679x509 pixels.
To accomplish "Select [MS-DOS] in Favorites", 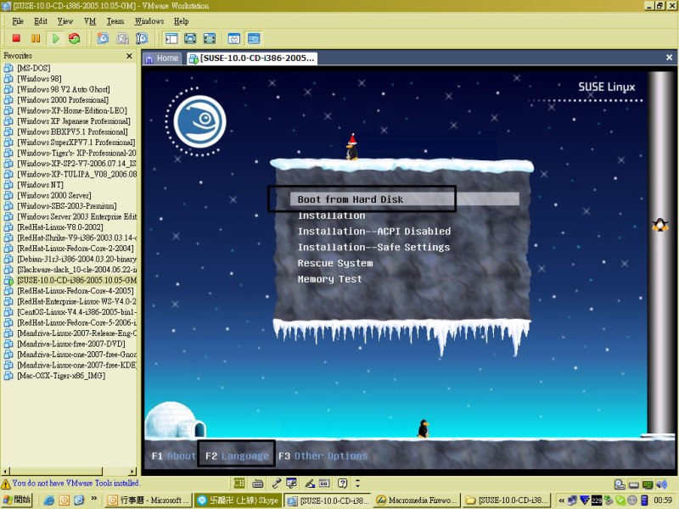I will 33,68.
